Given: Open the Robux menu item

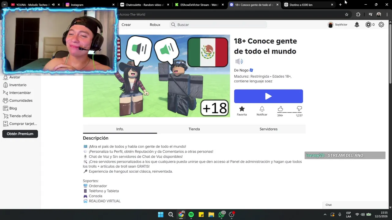Looking at the screenshot, I should pyautogui.click(x=155, y=25).
